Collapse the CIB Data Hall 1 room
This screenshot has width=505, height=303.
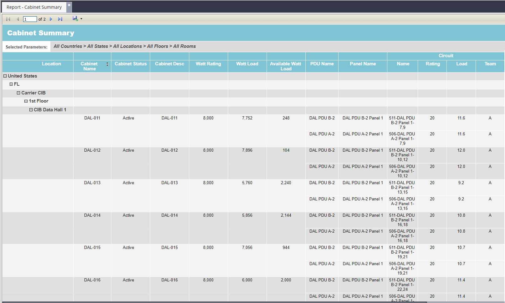tap(31, 110)
